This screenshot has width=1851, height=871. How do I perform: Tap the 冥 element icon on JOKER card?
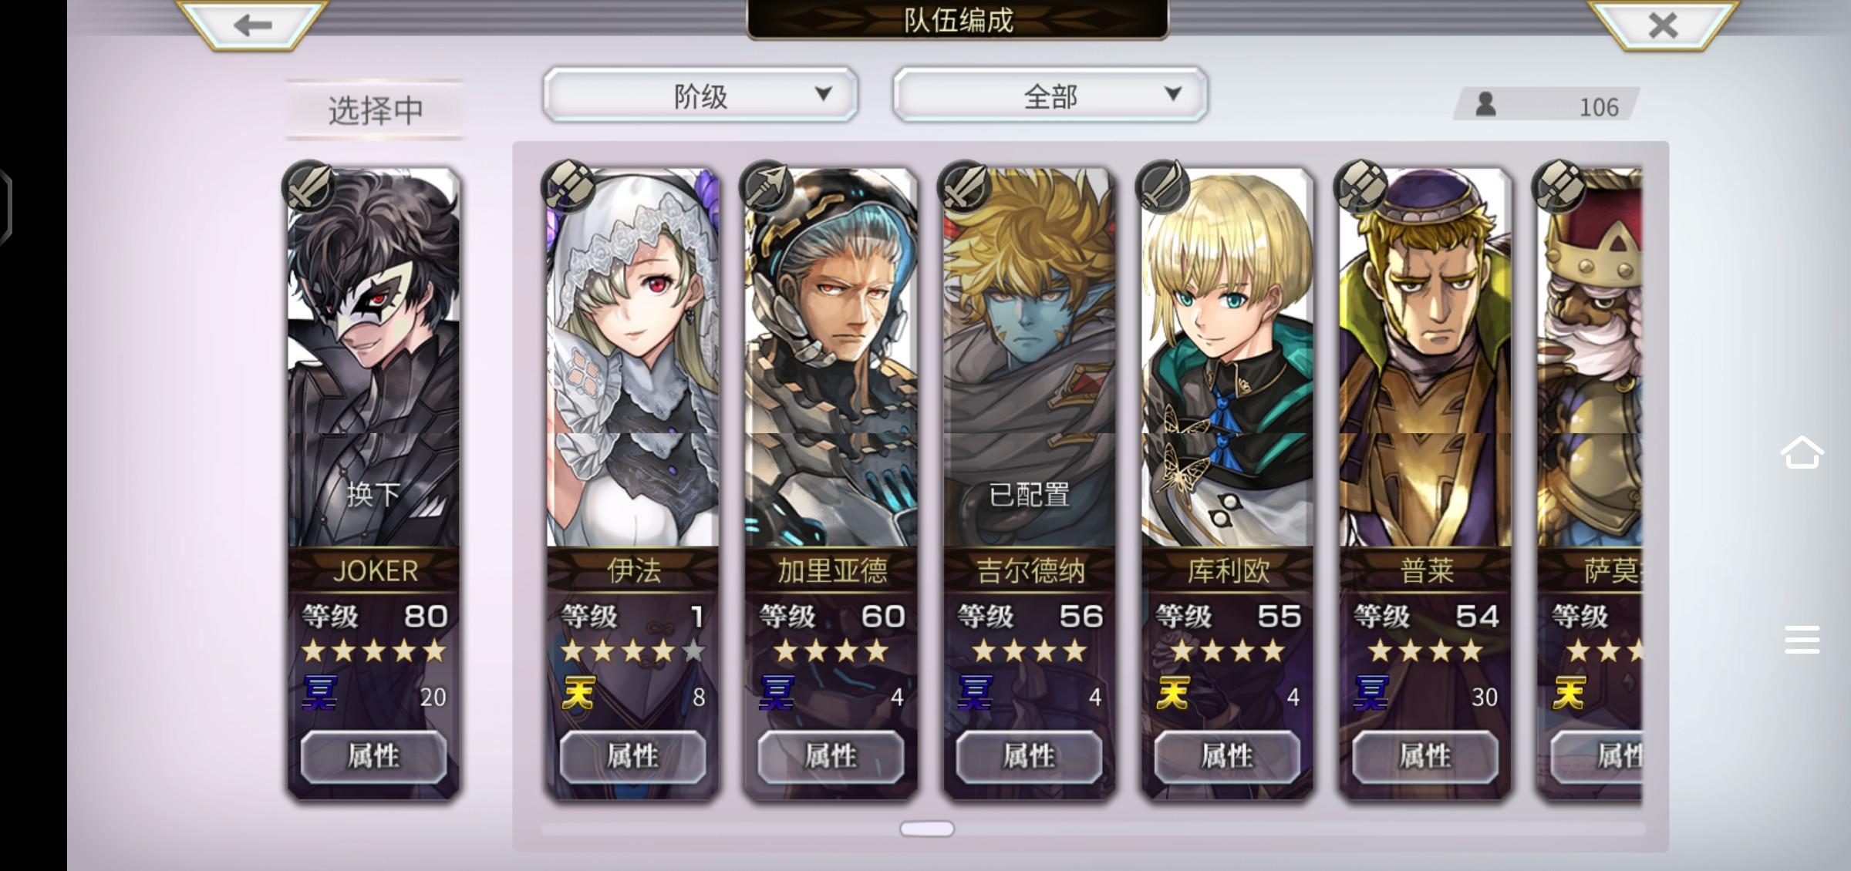tap(319, 692)
